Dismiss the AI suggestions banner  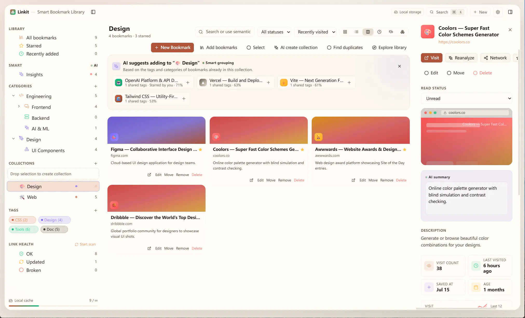tap(399, 66)
